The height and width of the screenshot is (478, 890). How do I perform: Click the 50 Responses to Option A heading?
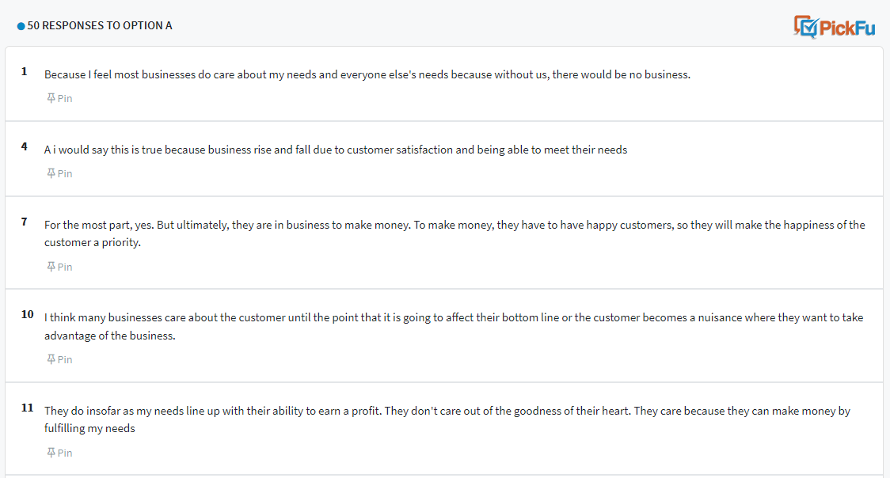pos(100,25)
